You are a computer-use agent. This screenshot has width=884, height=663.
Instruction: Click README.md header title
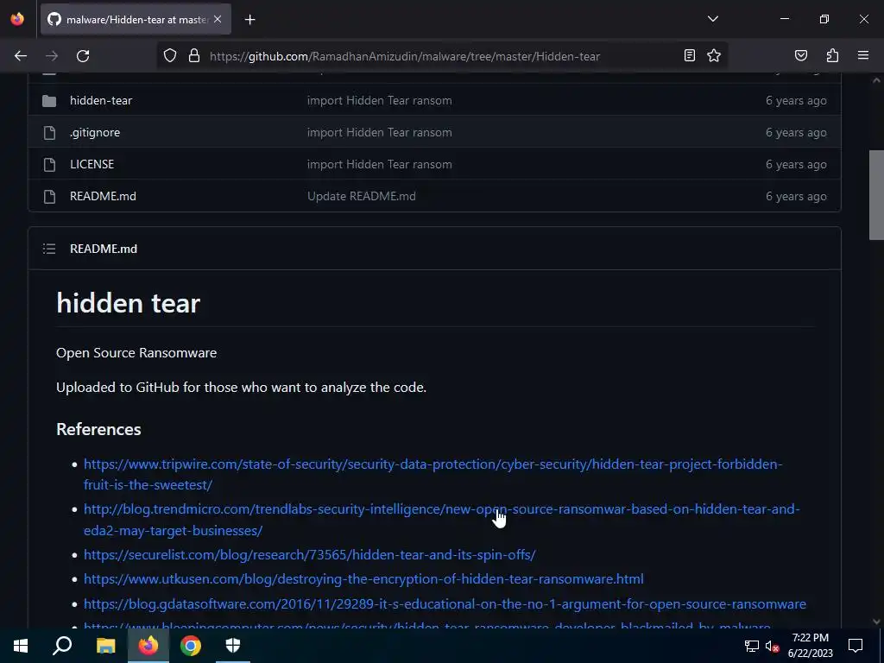[x=104, y=249]
